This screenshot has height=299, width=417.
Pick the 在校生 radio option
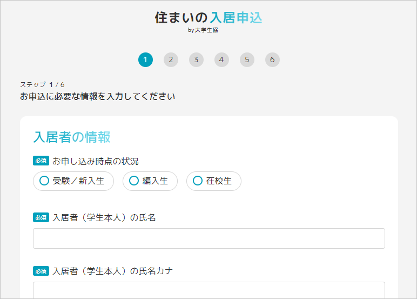[x=214, y=181]
